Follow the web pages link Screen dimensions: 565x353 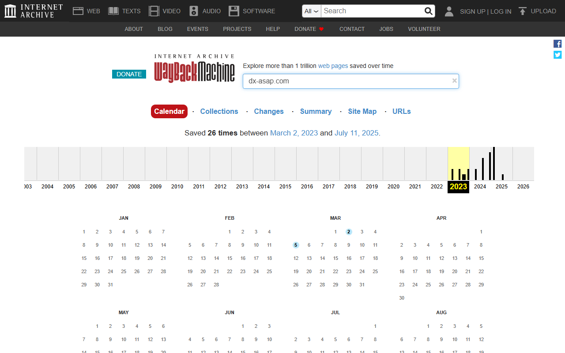pos(333,66)
